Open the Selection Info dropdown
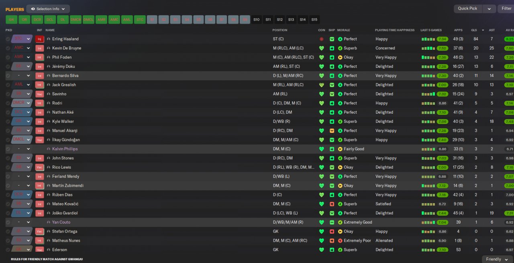The image size is (514, 263). coord(48,9)
